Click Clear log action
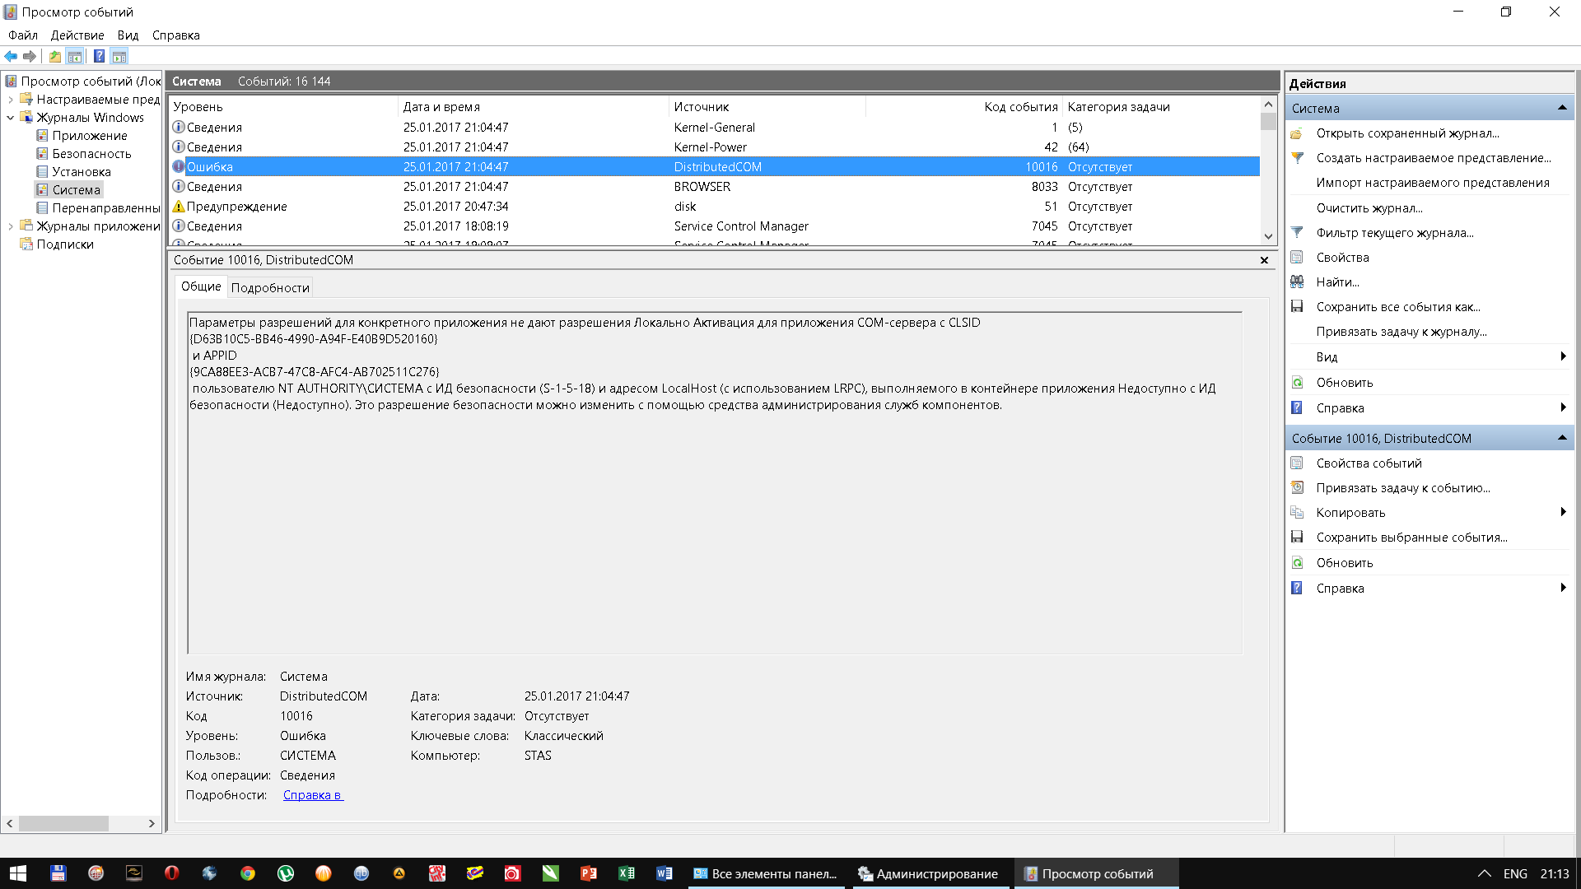The width and height of the screenshot is (1581, 889). click(1369, 208)
